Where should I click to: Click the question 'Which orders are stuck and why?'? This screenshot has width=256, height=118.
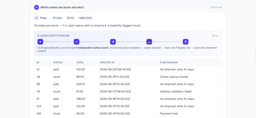point(62,7)
